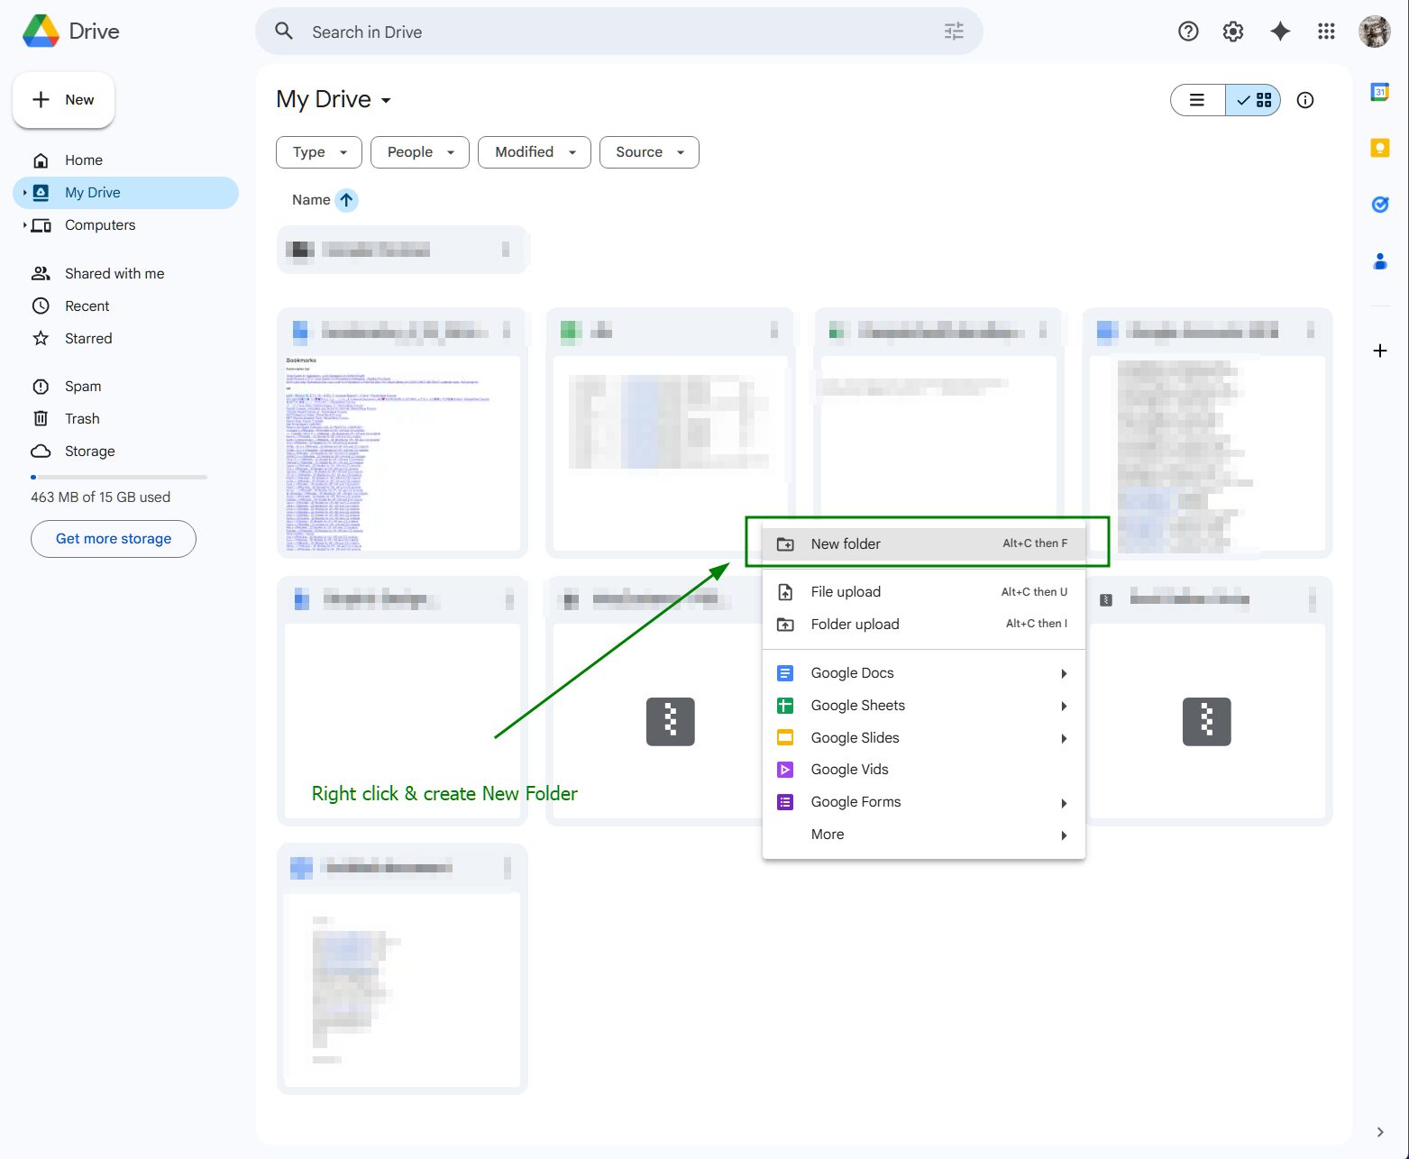
Task: Click the Google Forms icon in menu
Action: (x=785, y=802)
